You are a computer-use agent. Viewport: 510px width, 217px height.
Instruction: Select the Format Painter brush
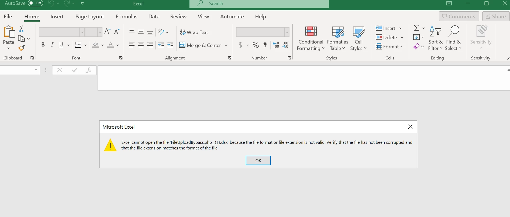coord(21,48)
